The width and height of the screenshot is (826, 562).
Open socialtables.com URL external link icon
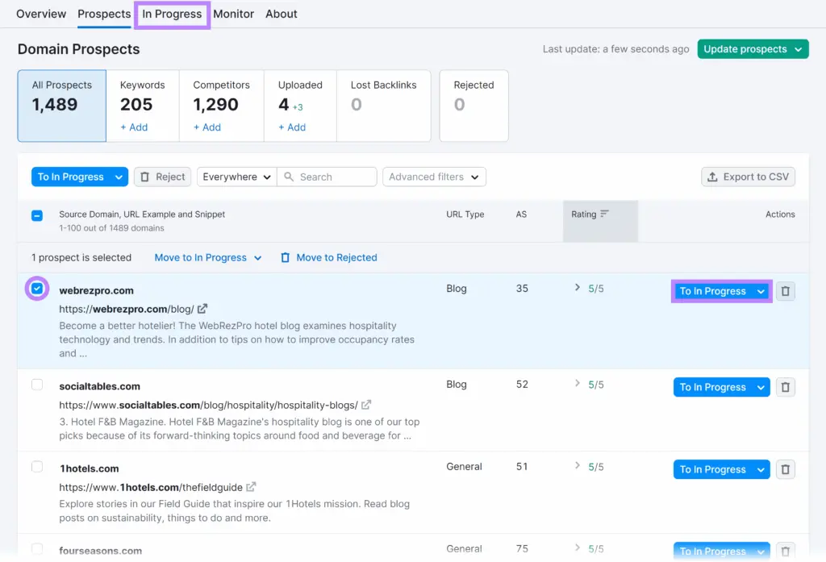366,405
